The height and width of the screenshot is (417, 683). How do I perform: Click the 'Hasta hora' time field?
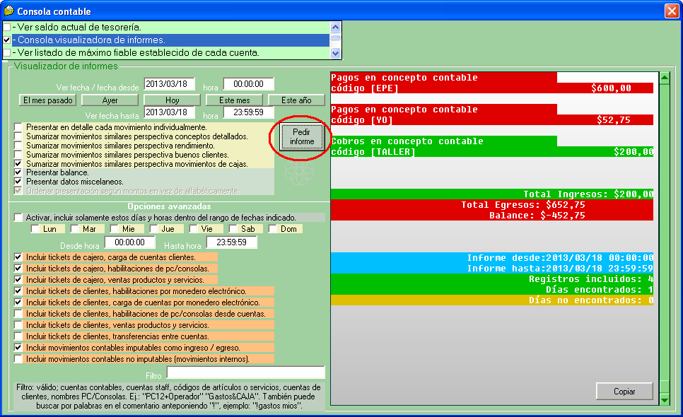(231, 242)
